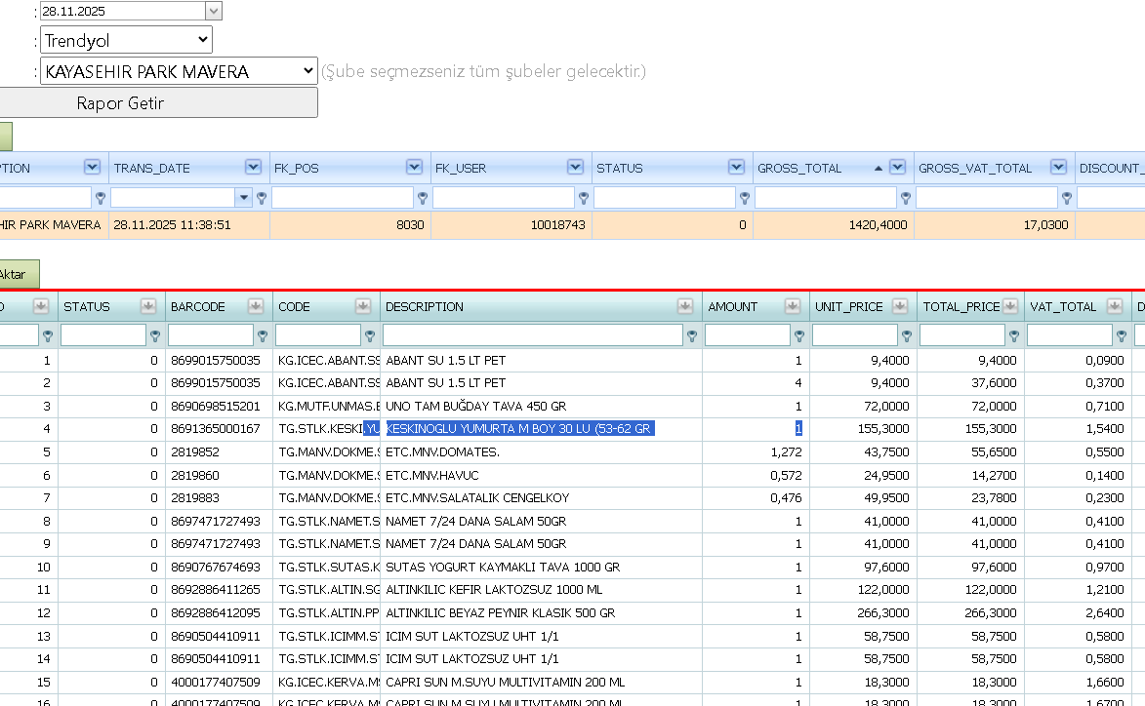The width and height of the screenshot is (1145, 706).
Task: Open GROSS_TOTAL column header dropdown
Action: point(897,168)
